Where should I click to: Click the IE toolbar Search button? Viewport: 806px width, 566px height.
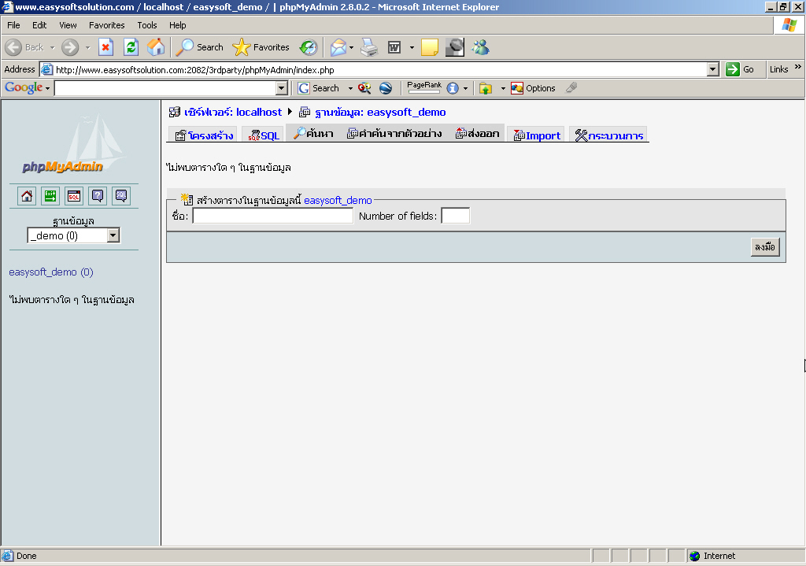[199, 47]
